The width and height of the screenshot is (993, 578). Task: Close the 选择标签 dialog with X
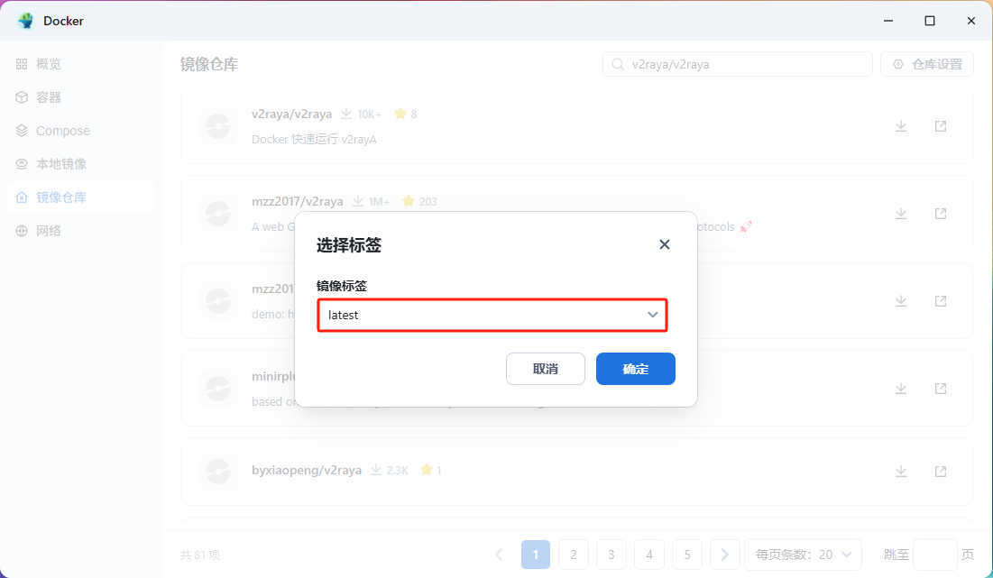pyautogui.click(x=665, y=244)
